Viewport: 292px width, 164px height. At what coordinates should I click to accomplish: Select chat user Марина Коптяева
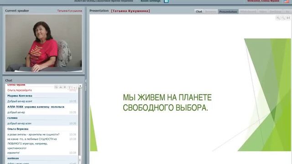coord(20,96)
